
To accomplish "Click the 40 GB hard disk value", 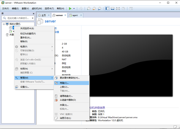I will (65, 52).
